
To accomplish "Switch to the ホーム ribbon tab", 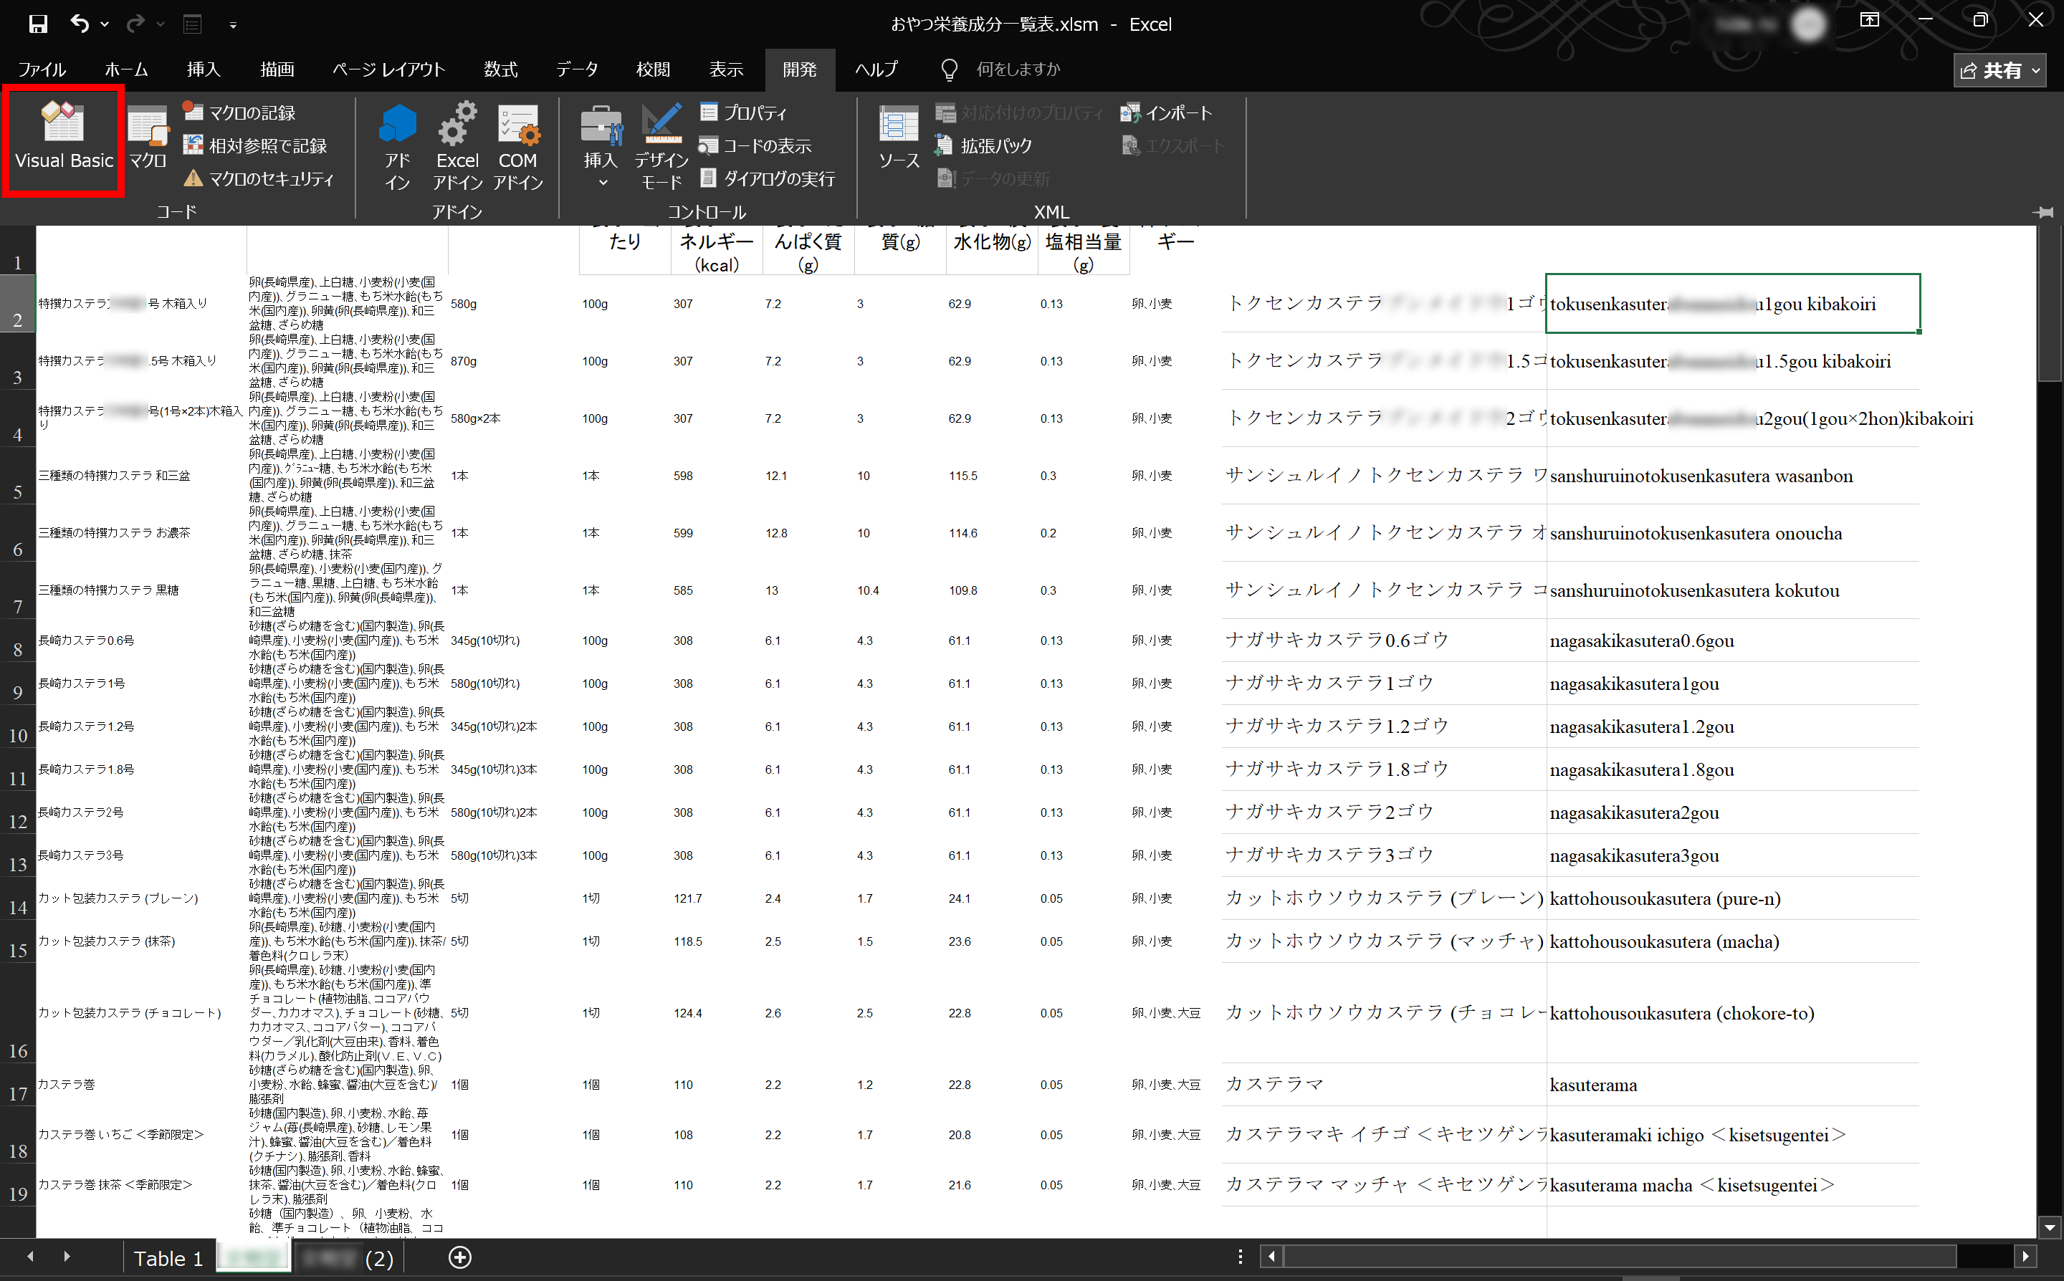I will (x=126, y=69).
